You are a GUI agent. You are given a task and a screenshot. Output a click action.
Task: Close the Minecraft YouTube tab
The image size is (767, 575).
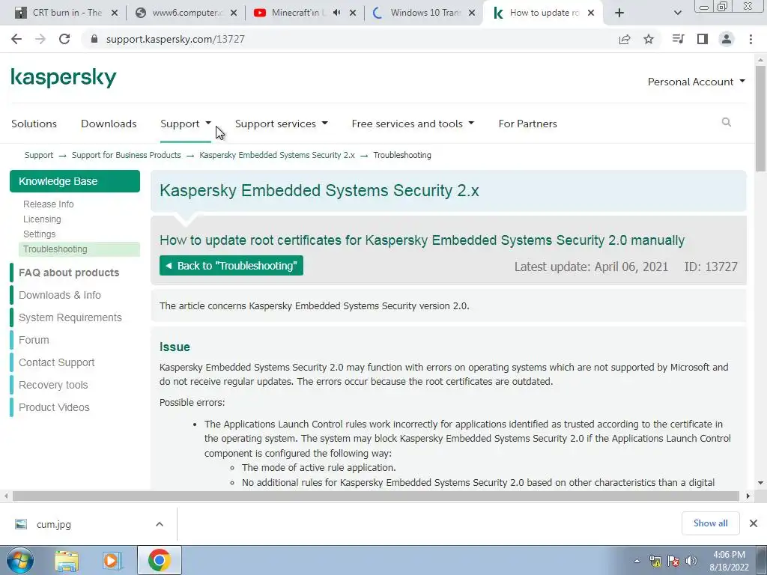[x=353, y=13]
